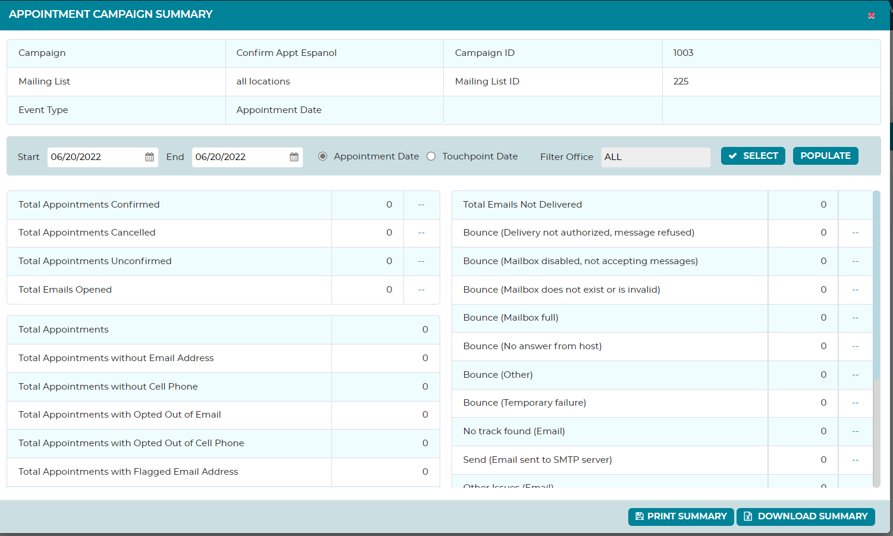Click the -- link in Bounce (Mailbox full) row
Image resolution: width=893 pixels, height=536 pixels.
coord(856,318)
